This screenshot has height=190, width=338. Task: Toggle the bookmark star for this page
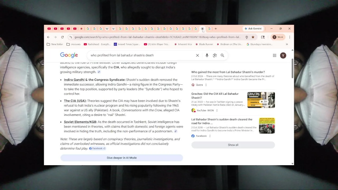[x=253, y=37]
